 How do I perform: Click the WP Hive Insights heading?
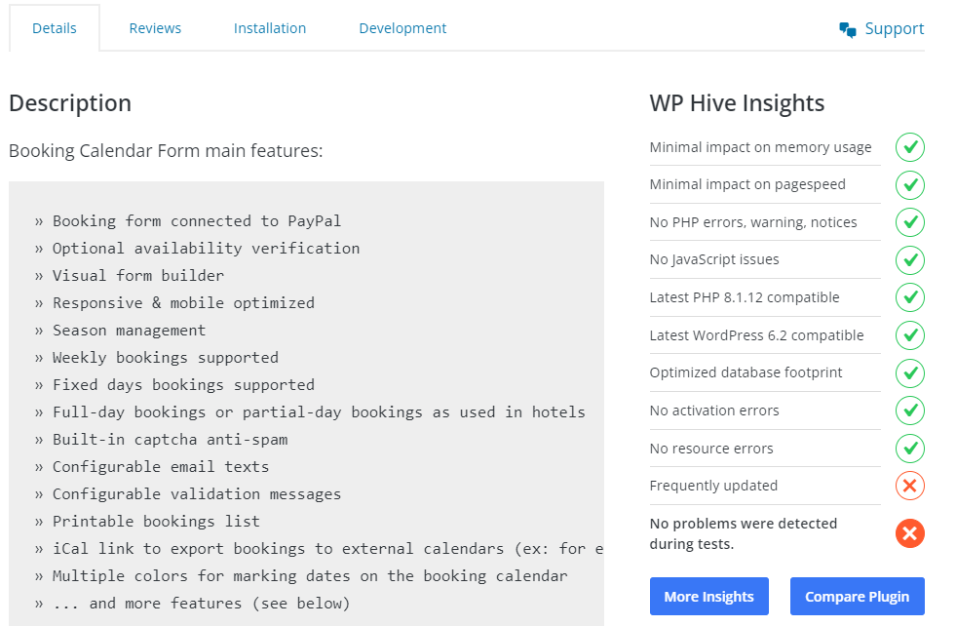tap(737, 103)
